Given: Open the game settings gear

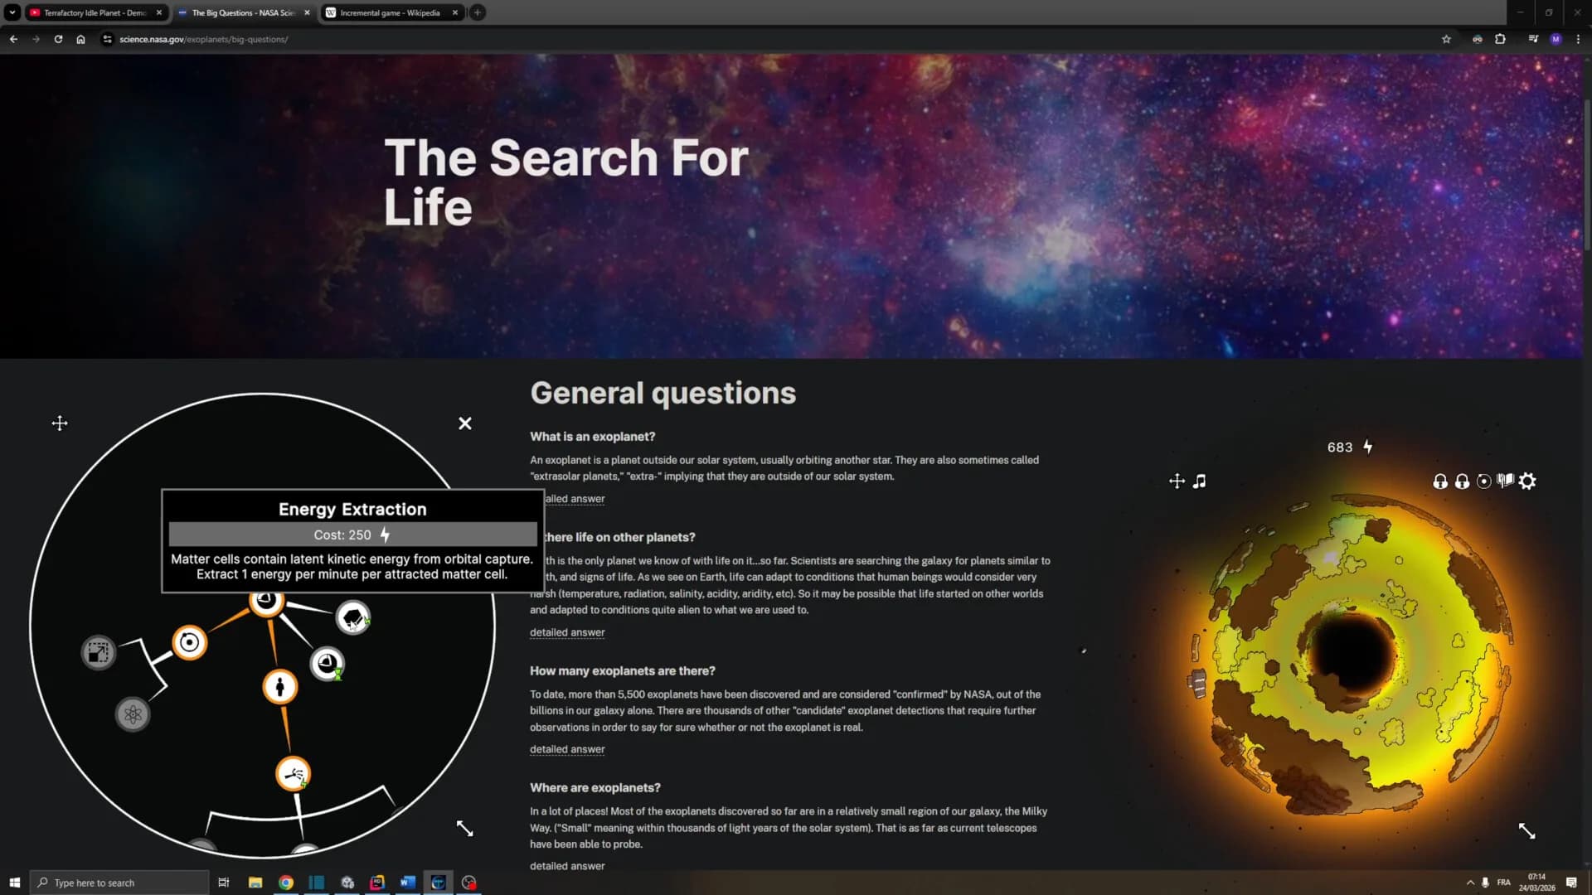Looking at the screenshot, I should click(1527, 481).
